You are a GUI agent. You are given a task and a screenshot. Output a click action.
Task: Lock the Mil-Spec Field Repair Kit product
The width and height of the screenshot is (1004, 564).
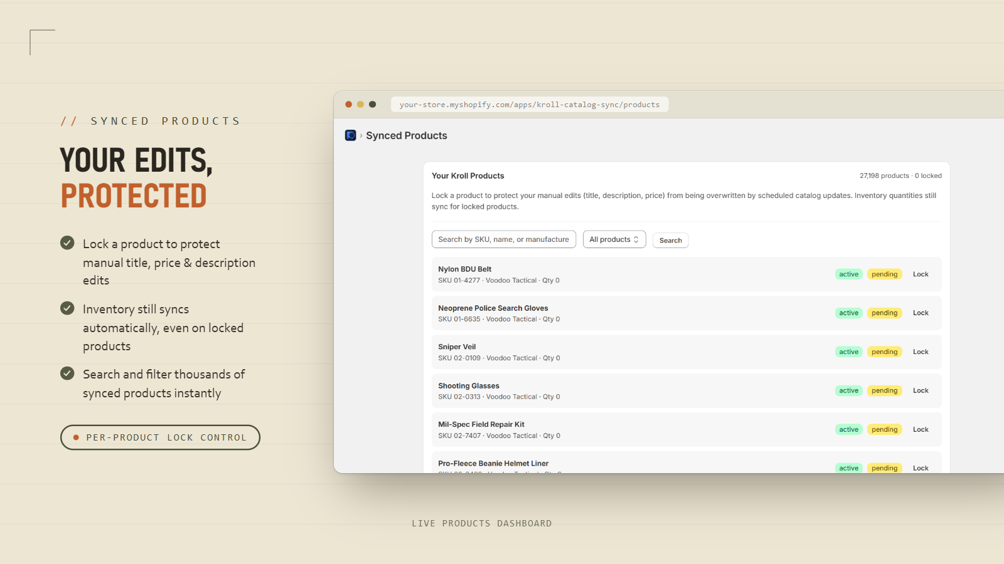click(x=921, y=430)
